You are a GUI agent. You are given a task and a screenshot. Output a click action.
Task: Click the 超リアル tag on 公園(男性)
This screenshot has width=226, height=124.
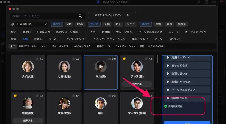[28, 121]
